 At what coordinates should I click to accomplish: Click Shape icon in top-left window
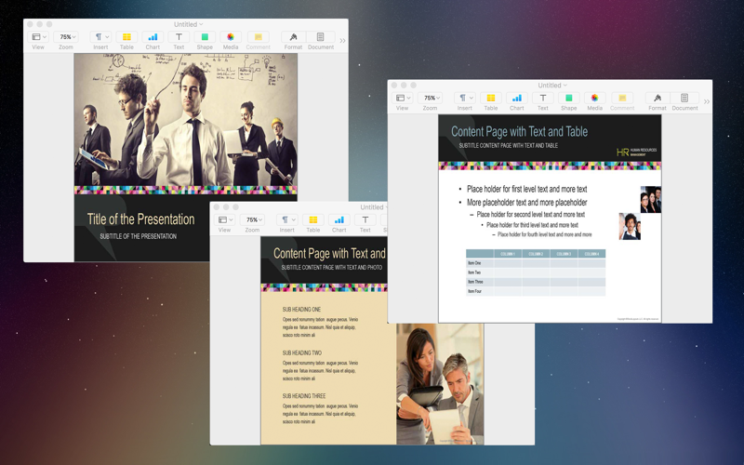pyautogui.click(x=205, y=37)
